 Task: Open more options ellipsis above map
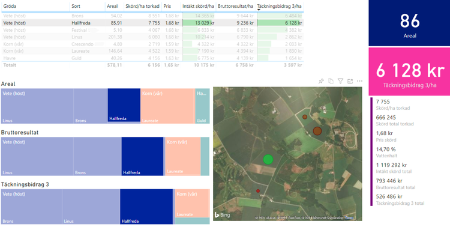pos(359,81)
